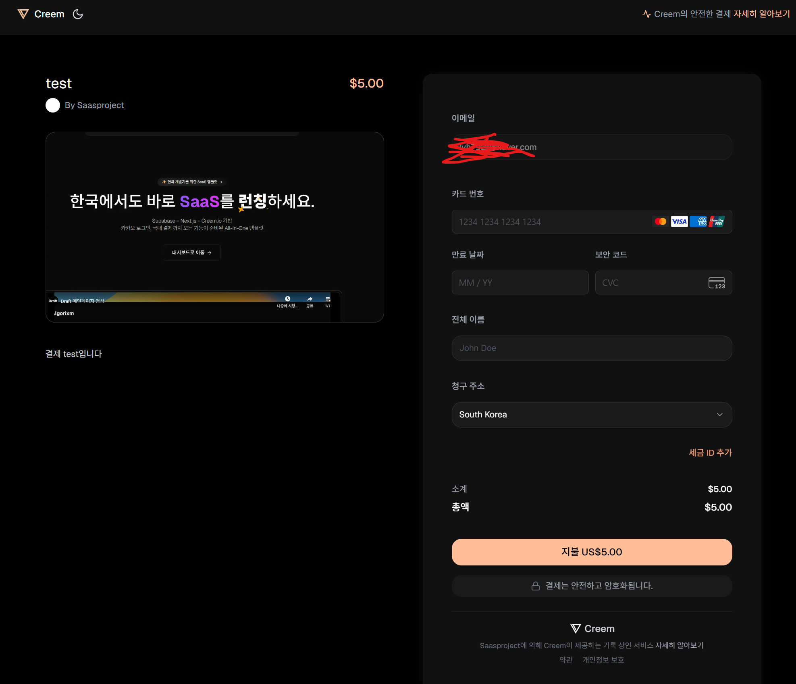Click the 세금 ID 추가 link
Image resolution: width=796 pixels, height=684 pixels.
[x=710, y=453]
